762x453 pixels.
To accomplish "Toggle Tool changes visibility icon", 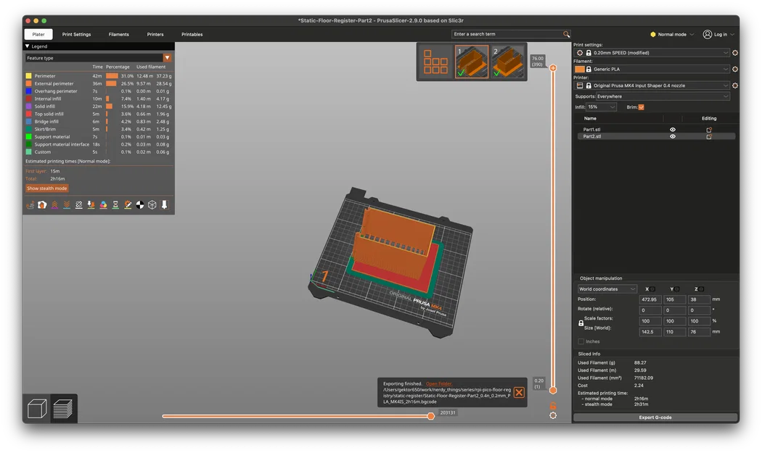I will (91, 205).
